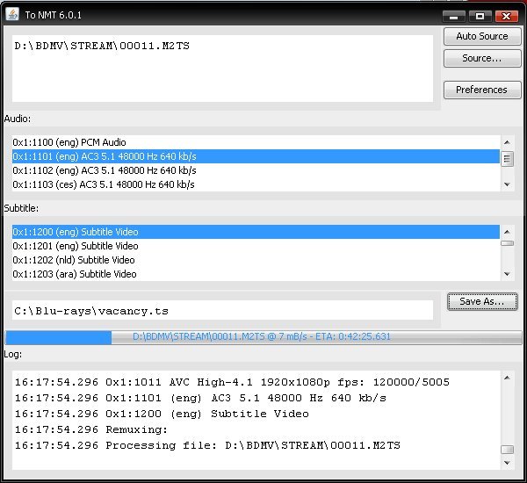
Task: Click the log scroll up arrow
Action: click(x=507, y=378)
